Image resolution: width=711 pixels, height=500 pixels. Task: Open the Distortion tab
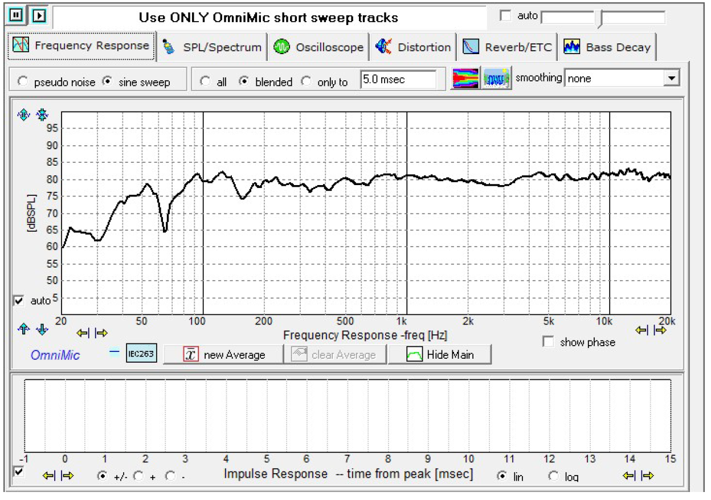tap(414, 47)
